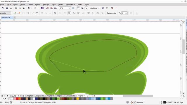Click the Convert to curve icon
Viewport: 187px width, 105px height.
pyautogui.click(x=37, y=13)
